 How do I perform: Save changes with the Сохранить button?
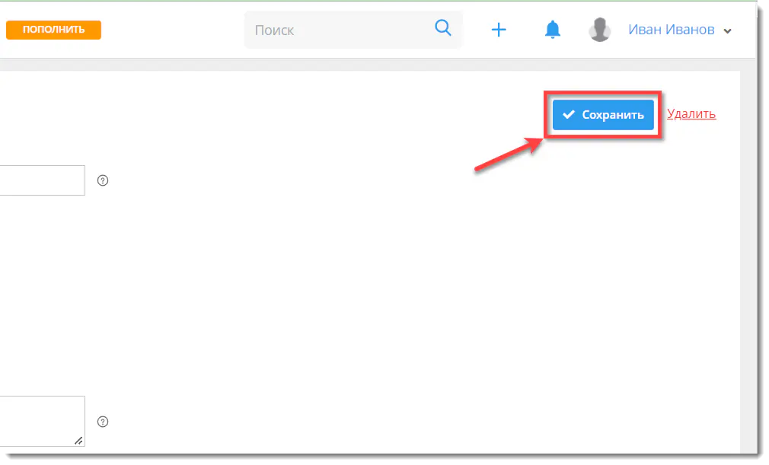pyautogui.click(x=603, y=115)
